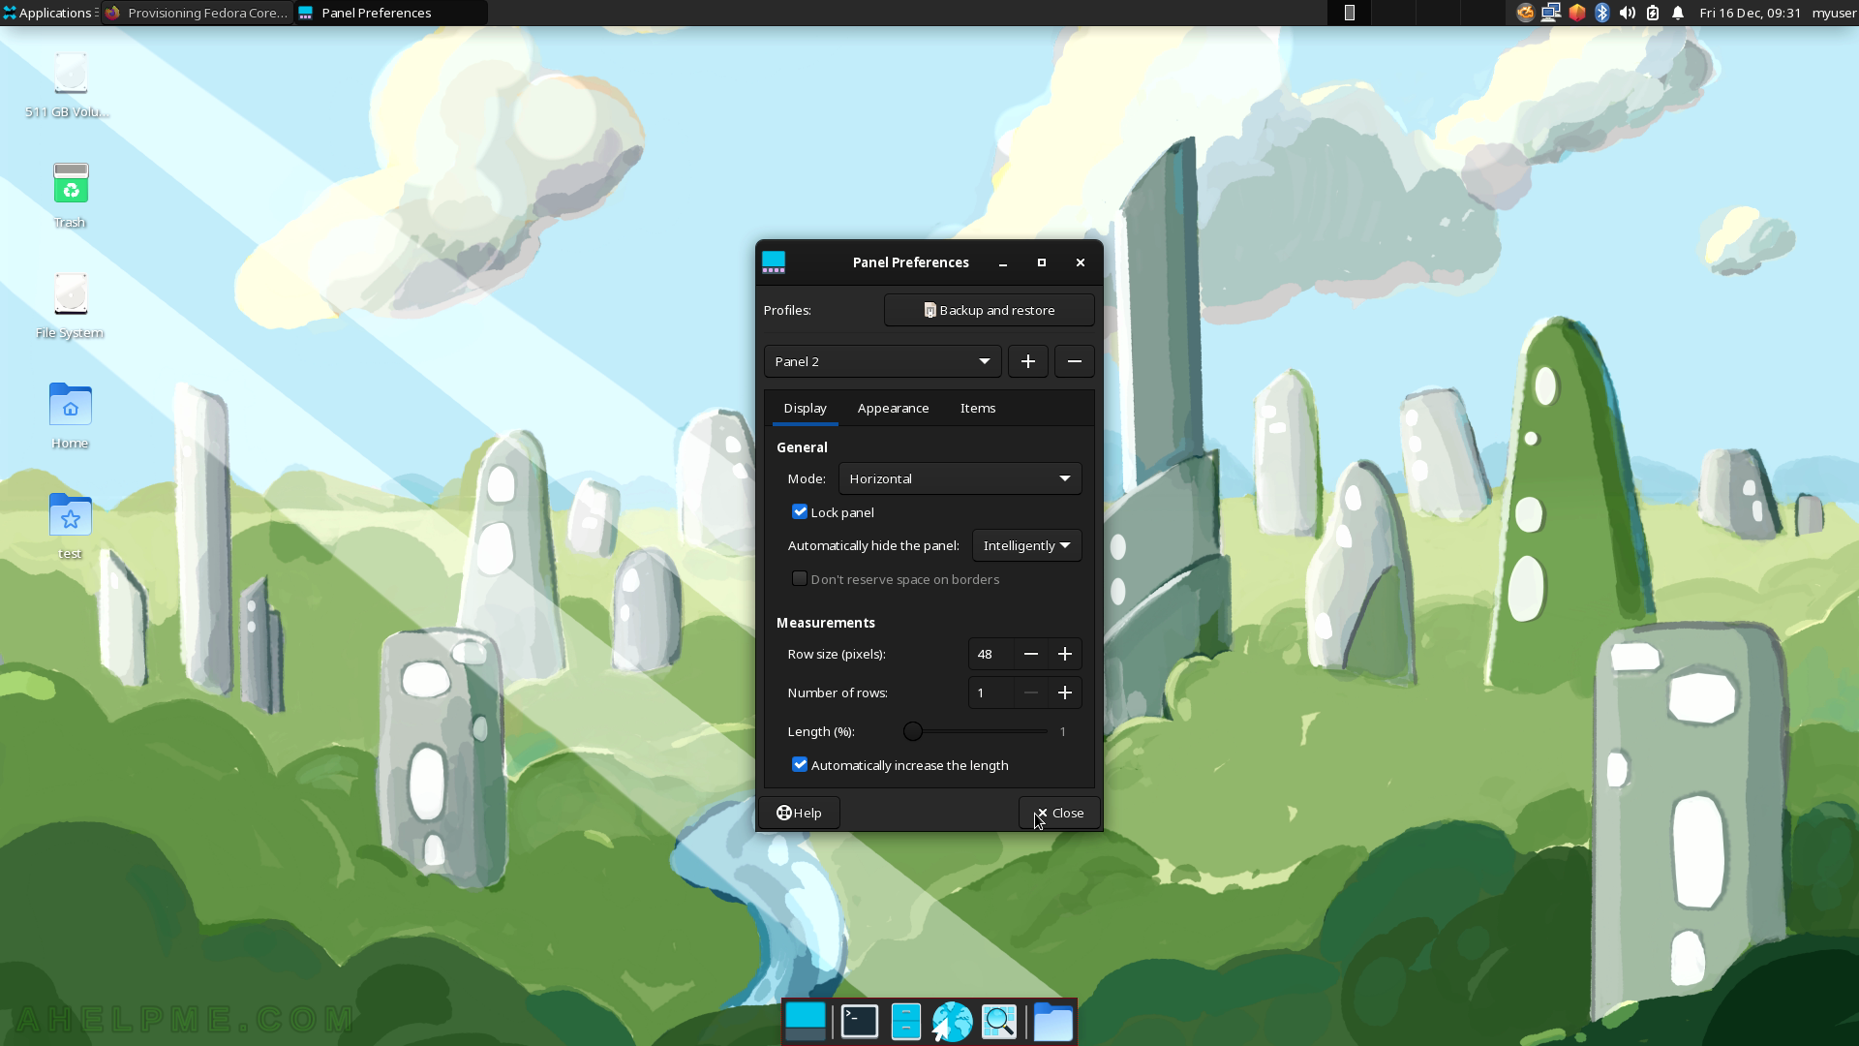Click the Length percent slider handle
The height and width of the screenshot is (1046, 1859).
coord(913,731)
